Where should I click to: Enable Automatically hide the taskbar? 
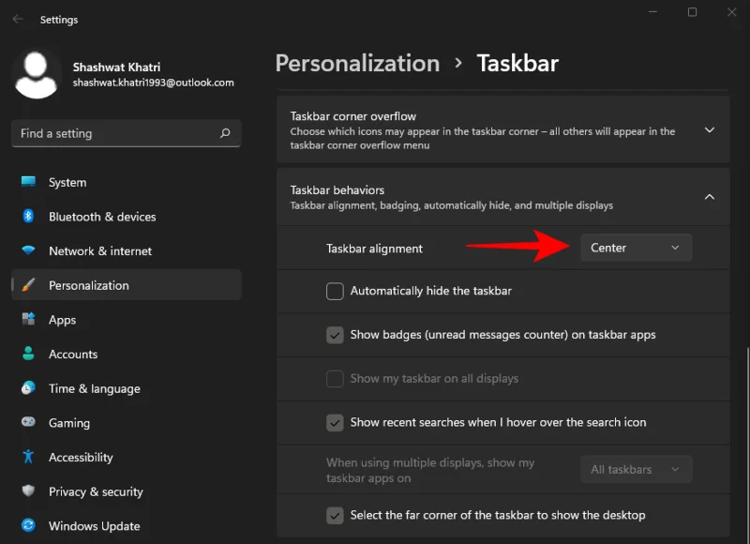point(335,291)
